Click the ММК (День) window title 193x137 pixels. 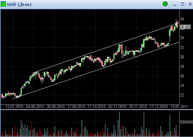(x=19, y=5)
